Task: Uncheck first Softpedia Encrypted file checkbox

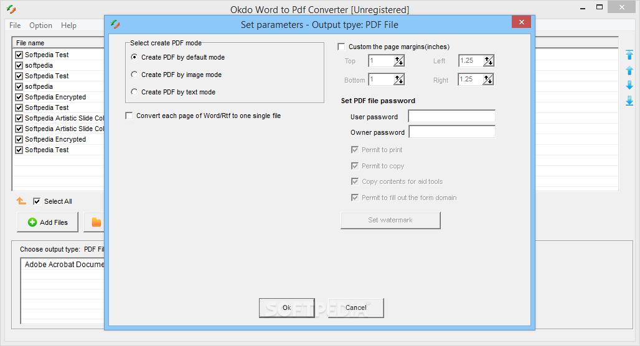Action: pyautogui.click(x=19, y=97)
